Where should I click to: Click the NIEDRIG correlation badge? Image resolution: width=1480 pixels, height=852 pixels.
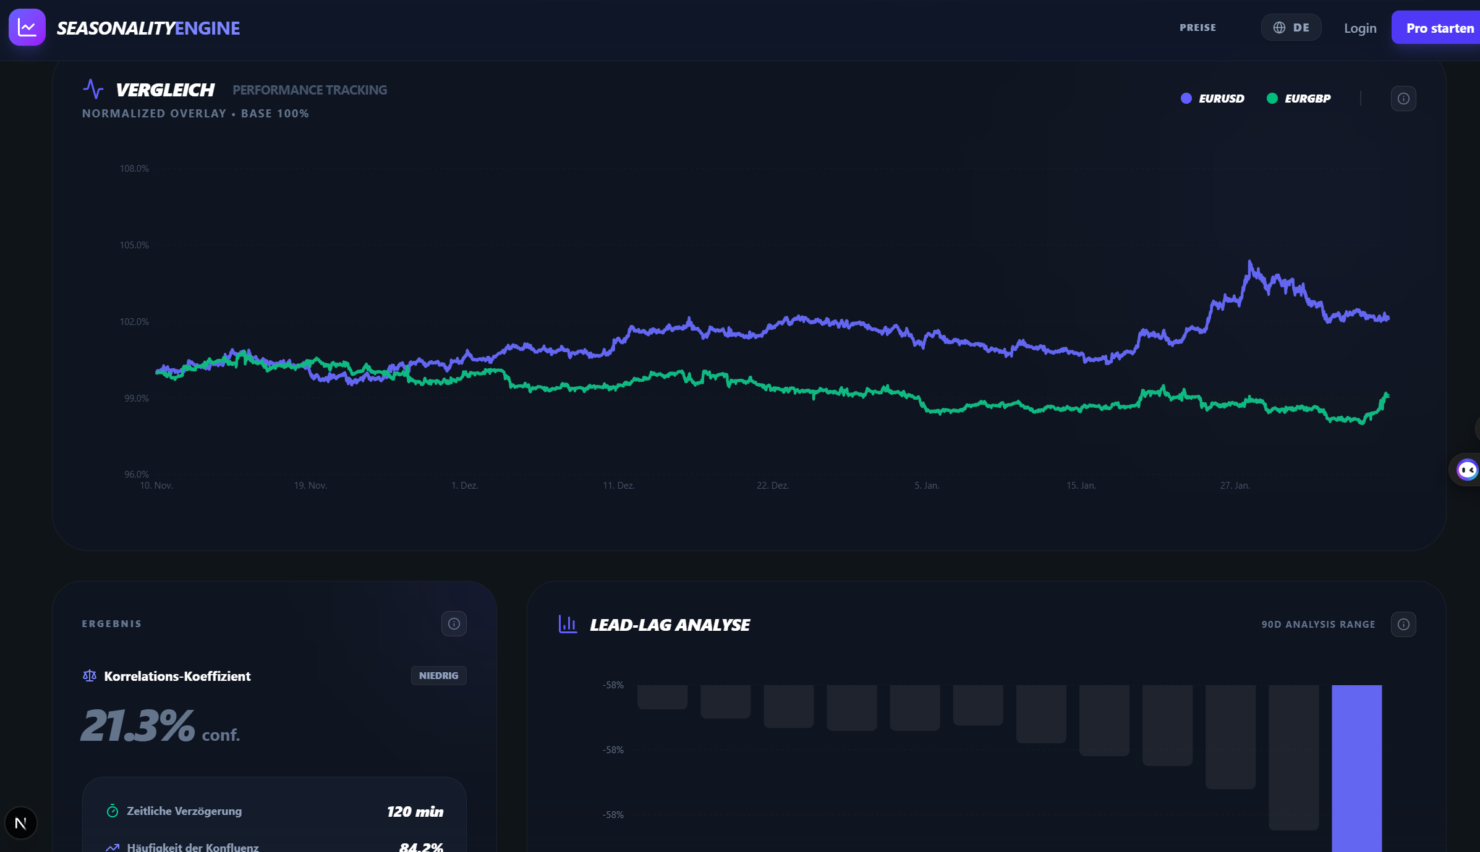(x=438, y=675)
